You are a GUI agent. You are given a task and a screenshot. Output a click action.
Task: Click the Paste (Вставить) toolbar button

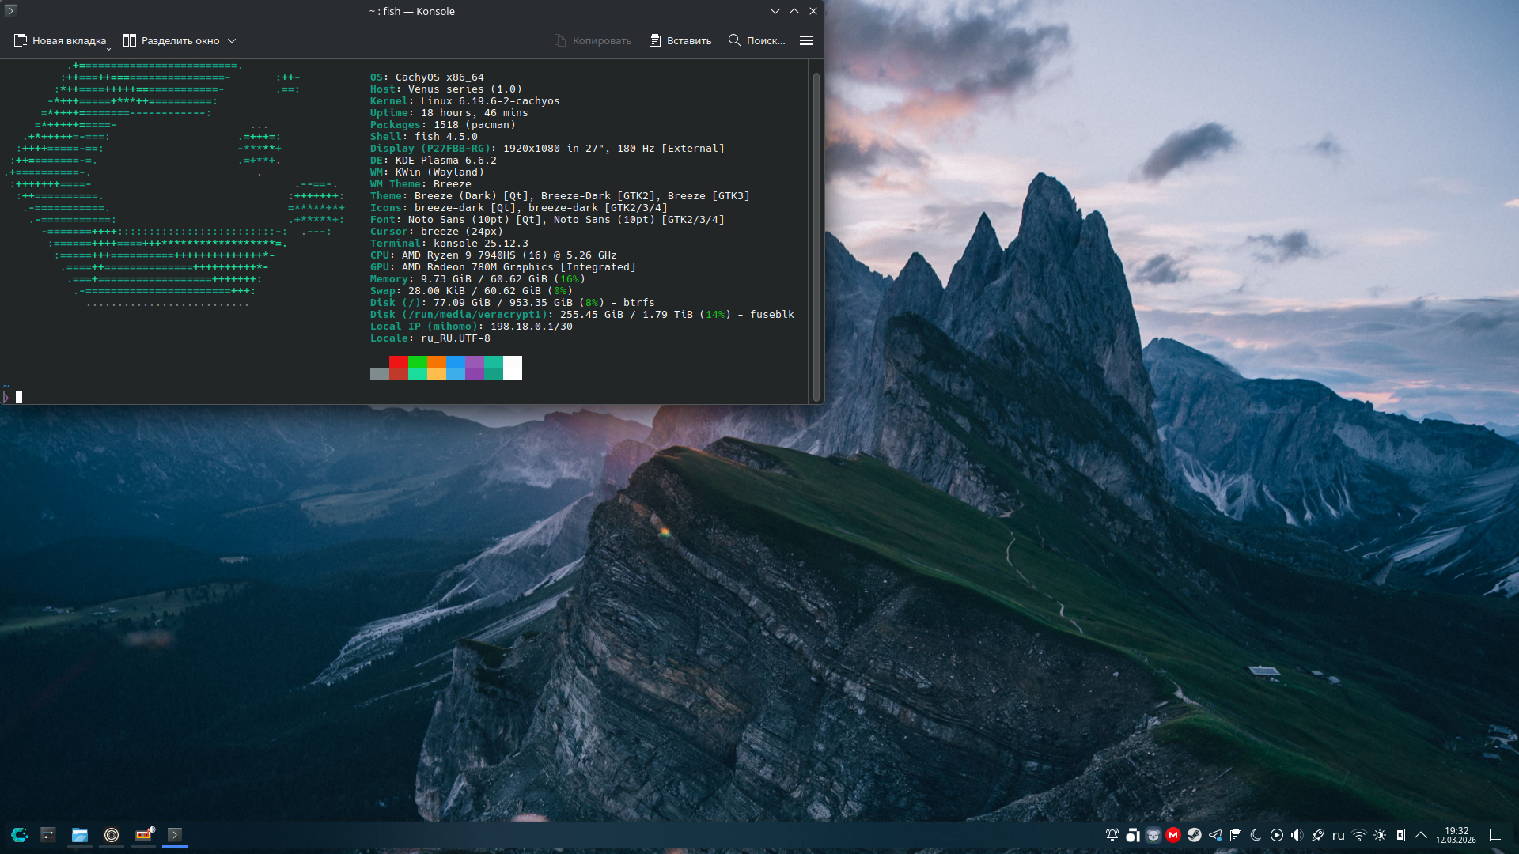coord(680,40)
